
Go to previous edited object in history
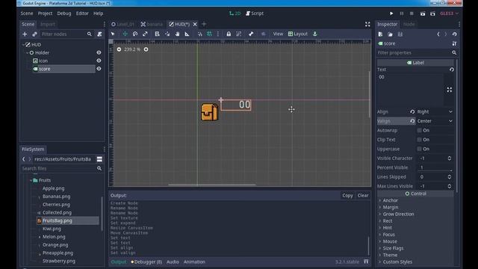coord(438,34)
